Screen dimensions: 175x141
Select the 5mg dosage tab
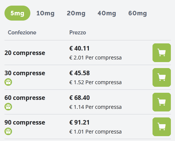coord(17,13)
